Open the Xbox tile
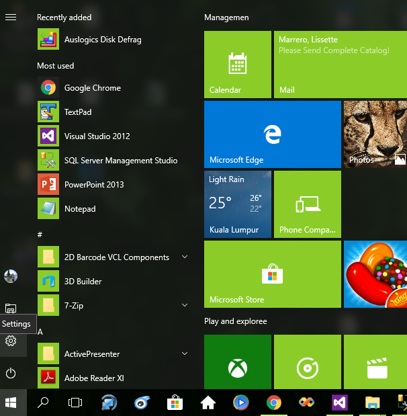Viewport: 407px width, 416px height. [x=238, y=362]
